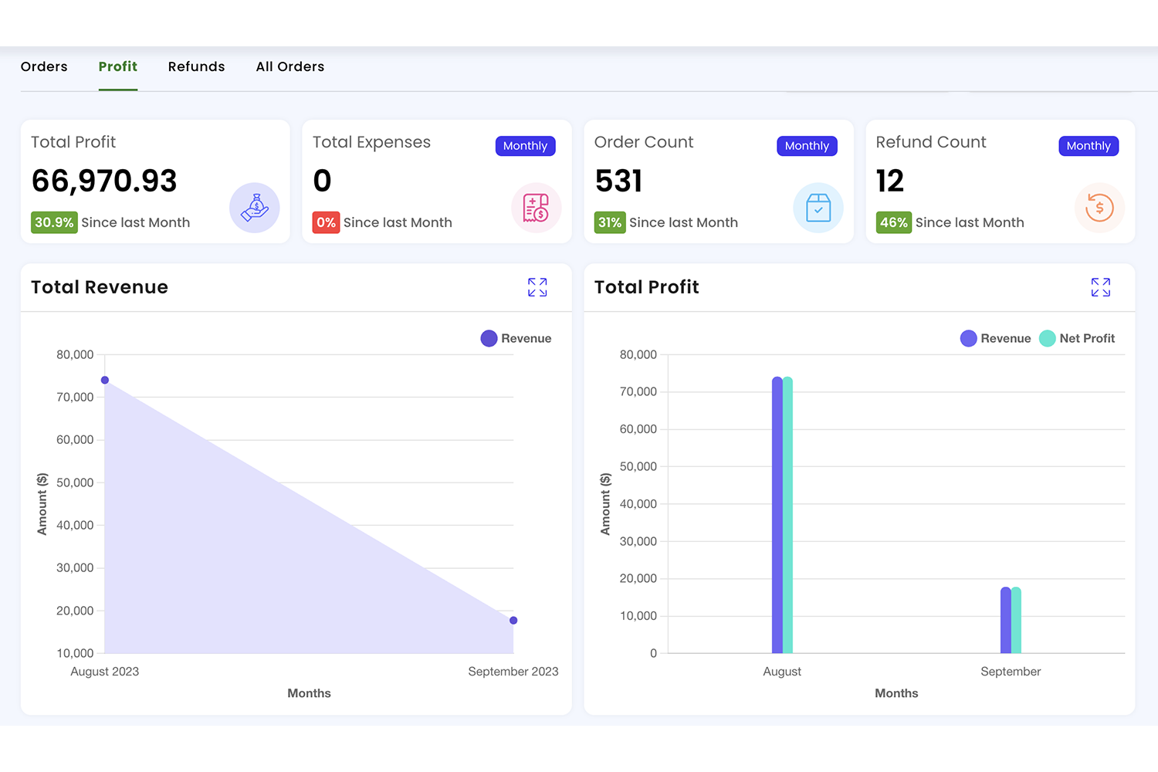
Task: Switch to the Orders tab
Action: pyautogui.click(x=44, y=66)
